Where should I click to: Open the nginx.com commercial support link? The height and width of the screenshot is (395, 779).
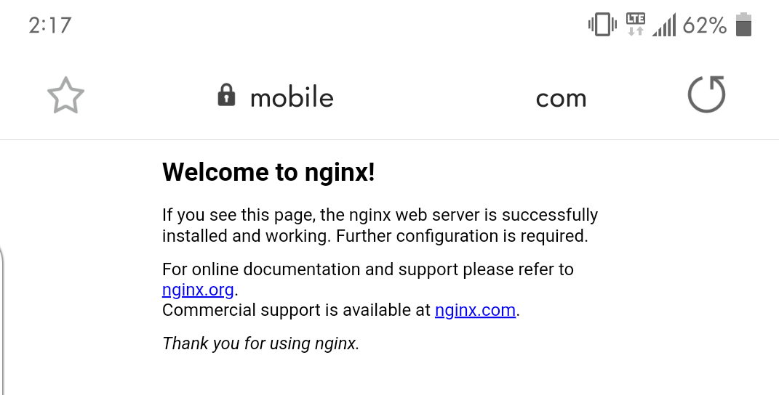pyautogui.click(x=475, y=309)
